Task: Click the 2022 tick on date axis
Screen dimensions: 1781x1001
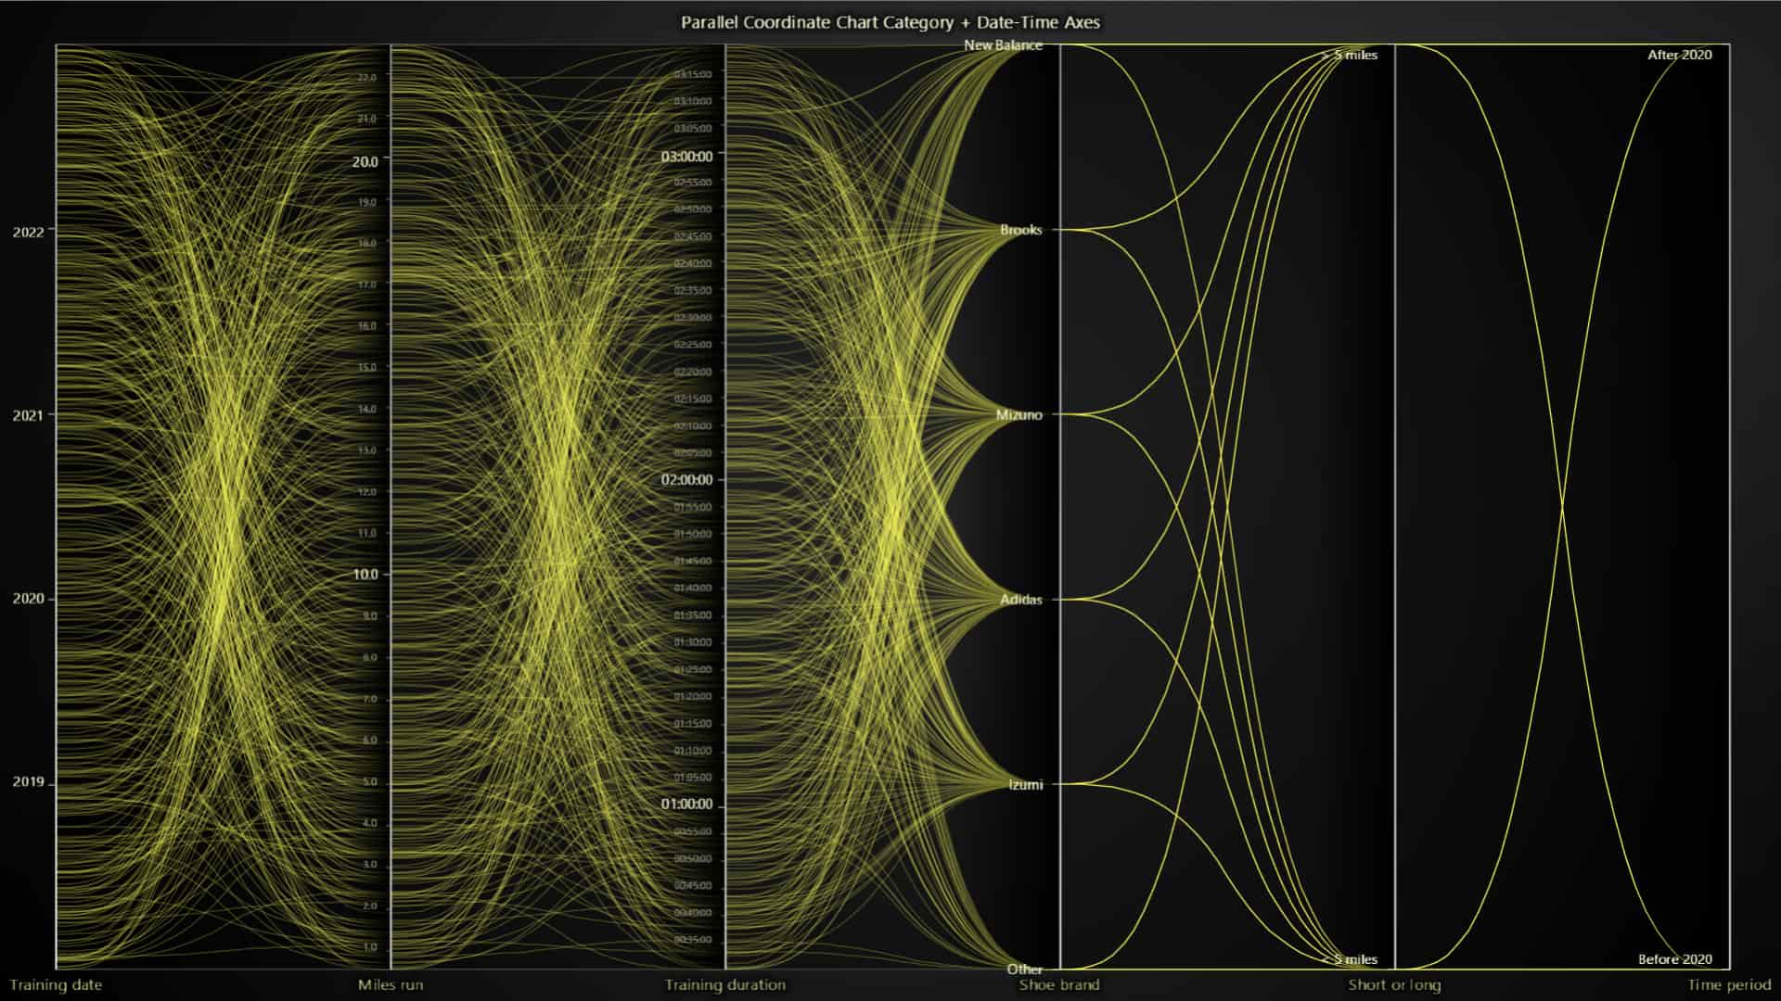Action: [28, 233]
